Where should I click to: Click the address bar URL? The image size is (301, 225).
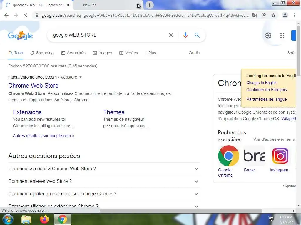145,15
